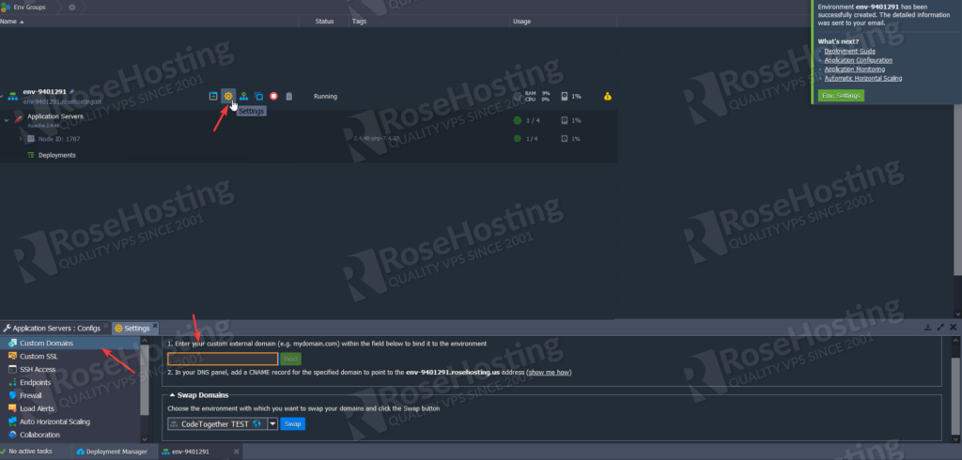
Task: Open Change Environment Topology icon
Action: 243,97
